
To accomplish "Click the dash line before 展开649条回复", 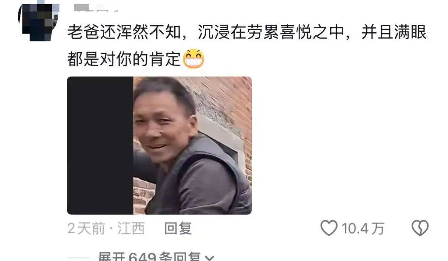I will point(78,258).
